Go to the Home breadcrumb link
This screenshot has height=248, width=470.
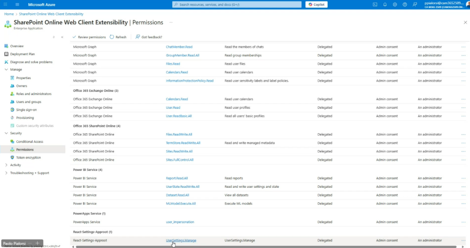pos(9,14)
